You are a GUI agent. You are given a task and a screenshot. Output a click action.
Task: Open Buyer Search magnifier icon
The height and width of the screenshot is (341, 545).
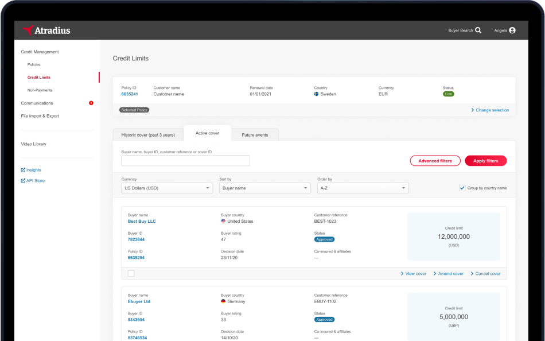click(x=478, y=30)
